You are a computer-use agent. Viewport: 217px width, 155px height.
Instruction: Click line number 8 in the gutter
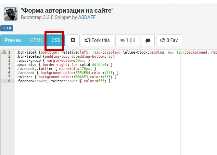(9, 81)
